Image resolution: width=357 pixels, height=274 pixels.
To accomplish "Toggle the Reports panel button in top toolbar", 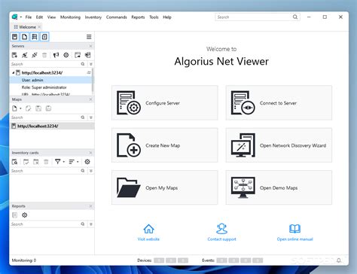I will click(44, 37).
